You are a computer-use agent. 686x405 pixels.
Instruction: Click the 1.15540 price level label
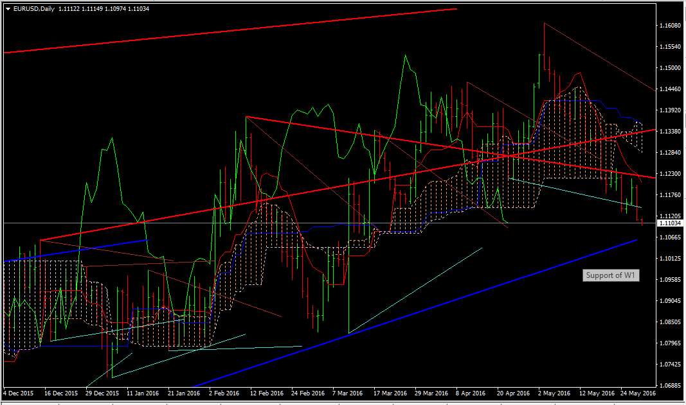[671, 46]
